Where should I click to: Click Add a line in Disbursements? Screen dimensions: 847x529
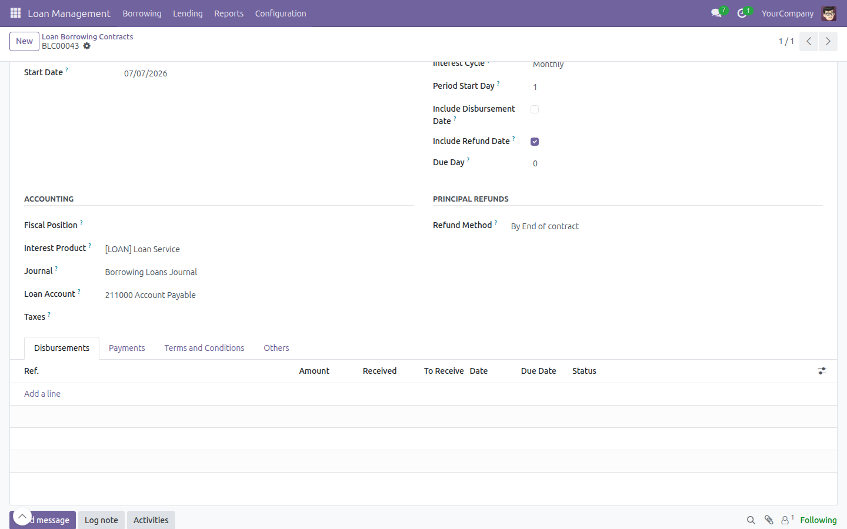[x=42, y=394]
